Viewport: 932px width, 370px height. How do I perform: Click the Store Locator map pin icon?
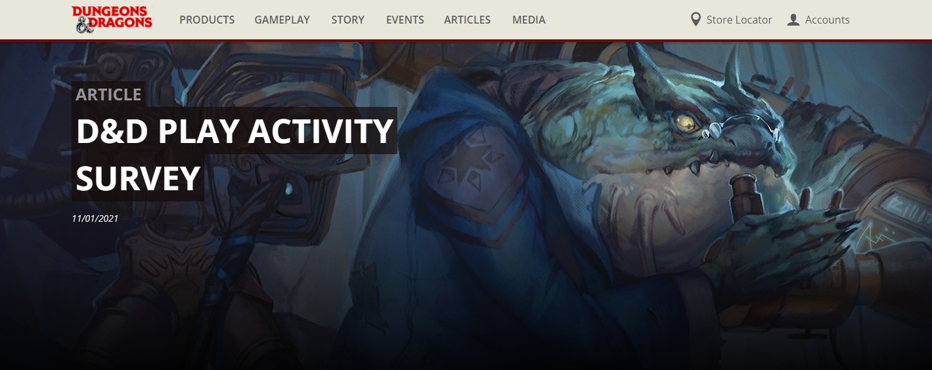pos(696,20)
